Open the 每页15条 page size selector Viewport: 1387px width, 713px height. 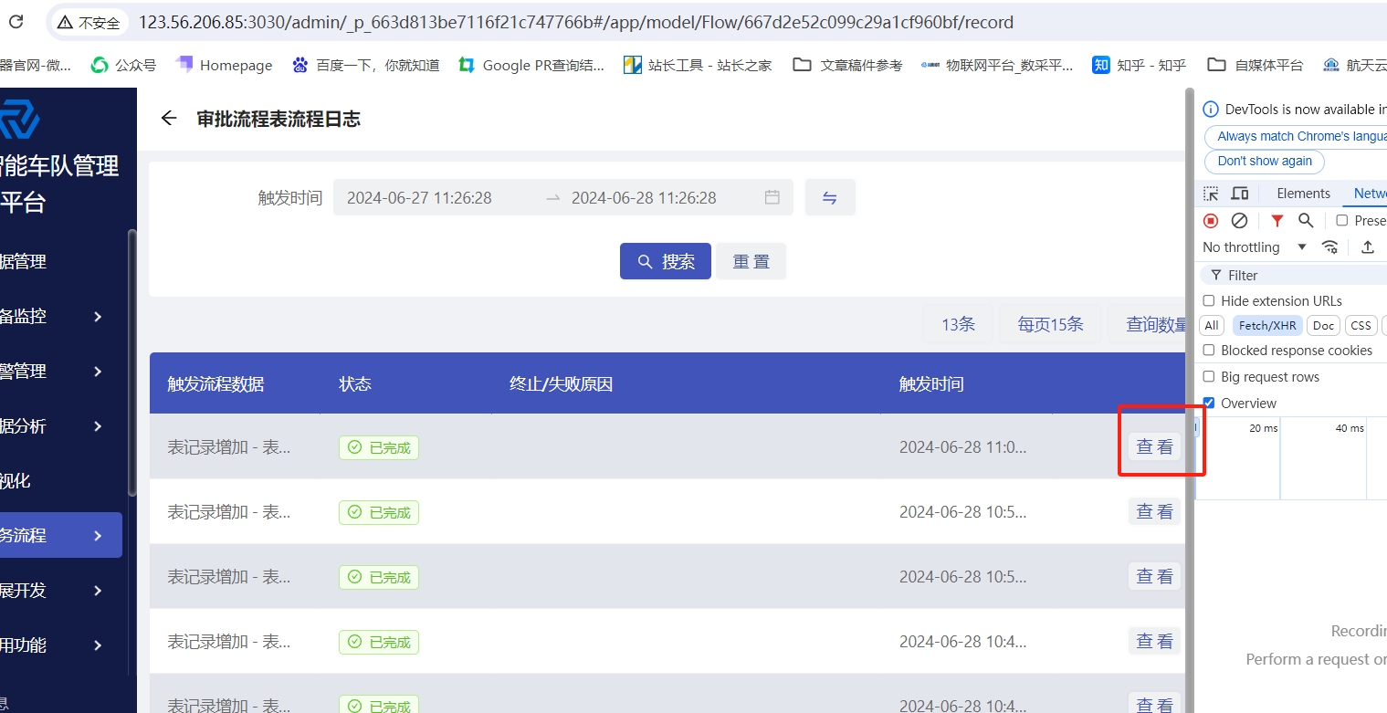(x=1050, y=324)
